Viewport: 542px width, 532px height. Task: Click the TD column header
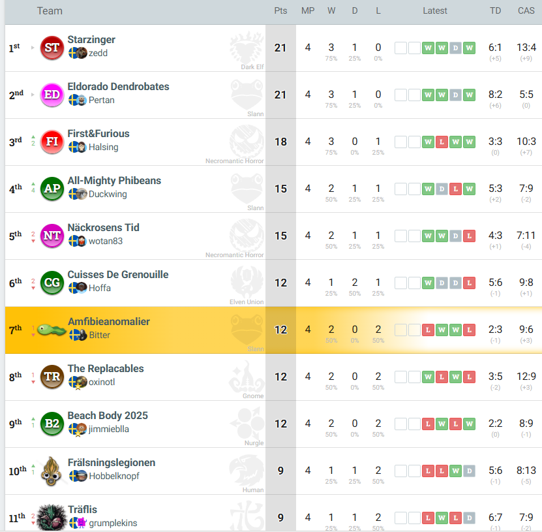[x=496, y=10]
